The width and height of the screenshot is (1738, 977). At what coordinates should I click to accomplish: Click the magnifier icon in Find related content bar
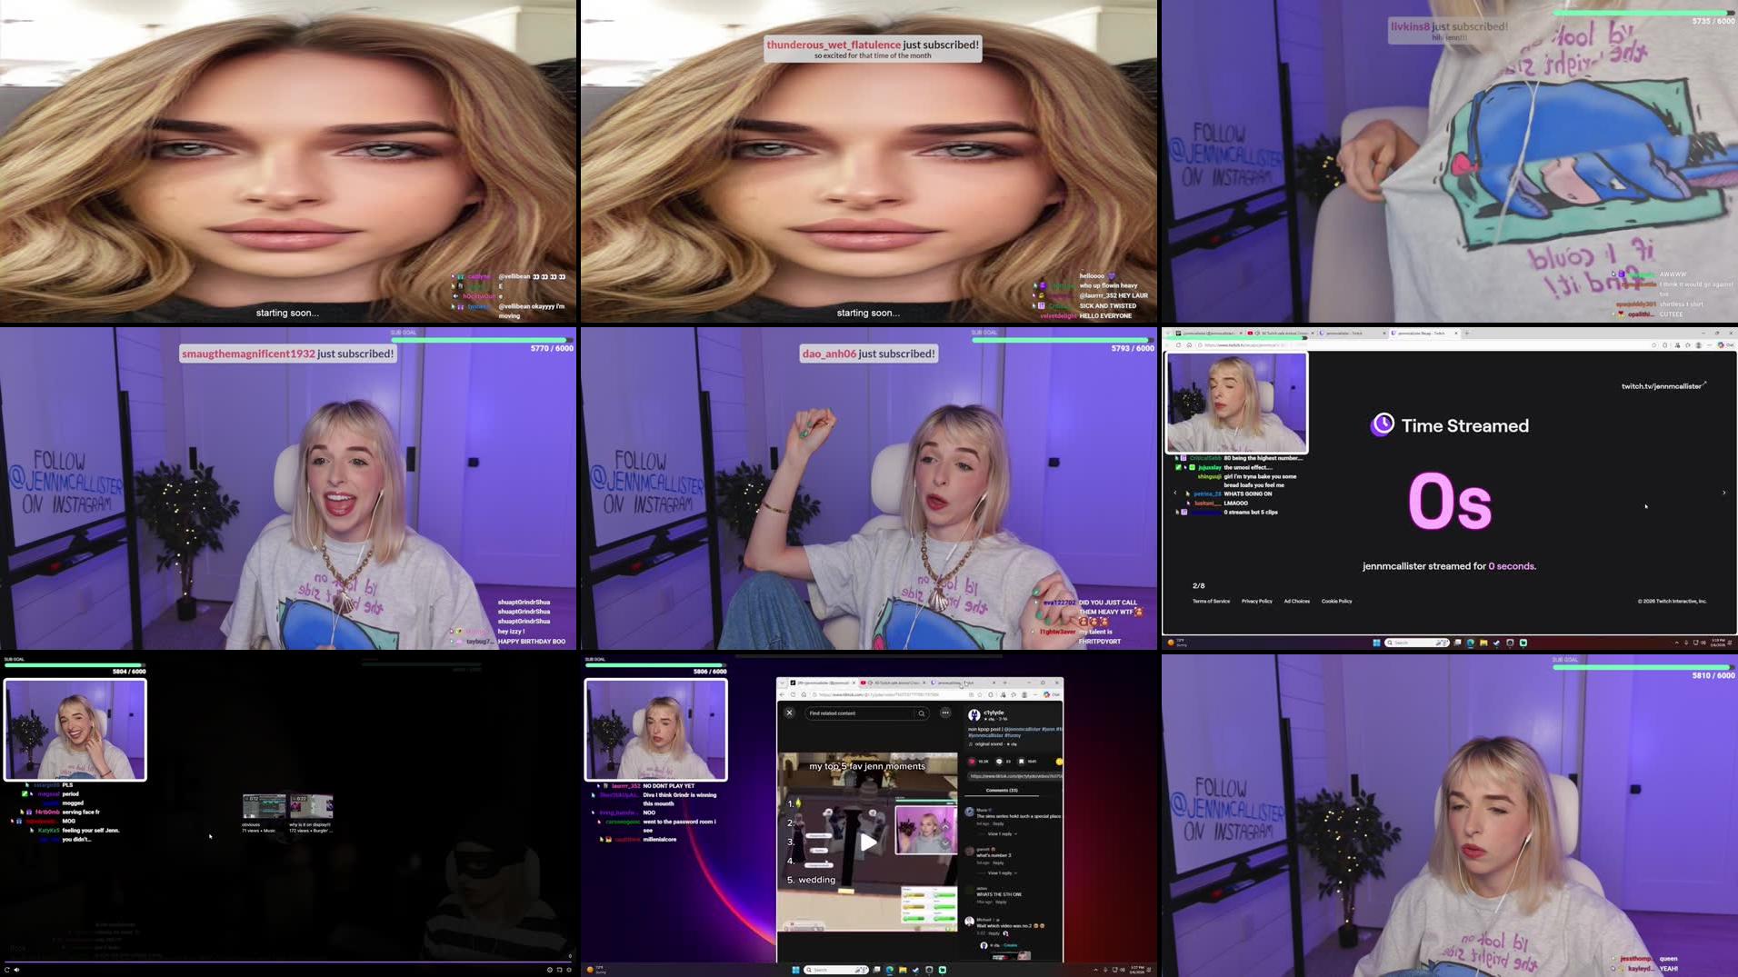click(921, 713)
